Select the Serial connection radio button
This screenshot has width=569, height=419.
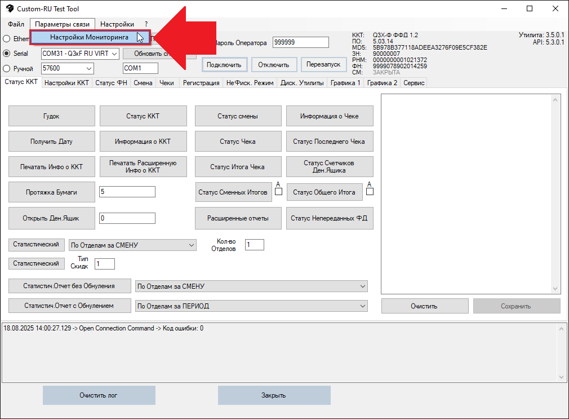7,54
